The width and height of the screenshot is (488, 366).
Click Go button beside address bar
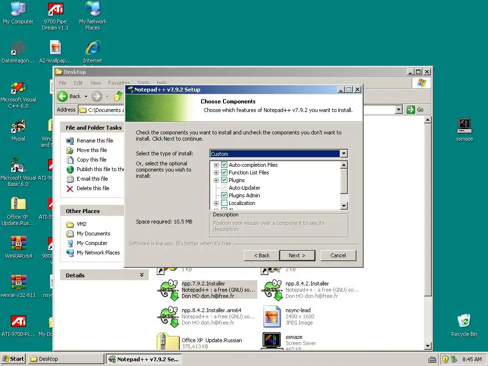[415, 110]
